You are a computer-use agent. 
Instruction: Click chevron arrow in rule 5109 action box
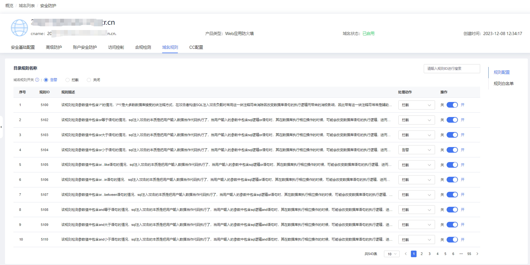(x=429, y=225)
